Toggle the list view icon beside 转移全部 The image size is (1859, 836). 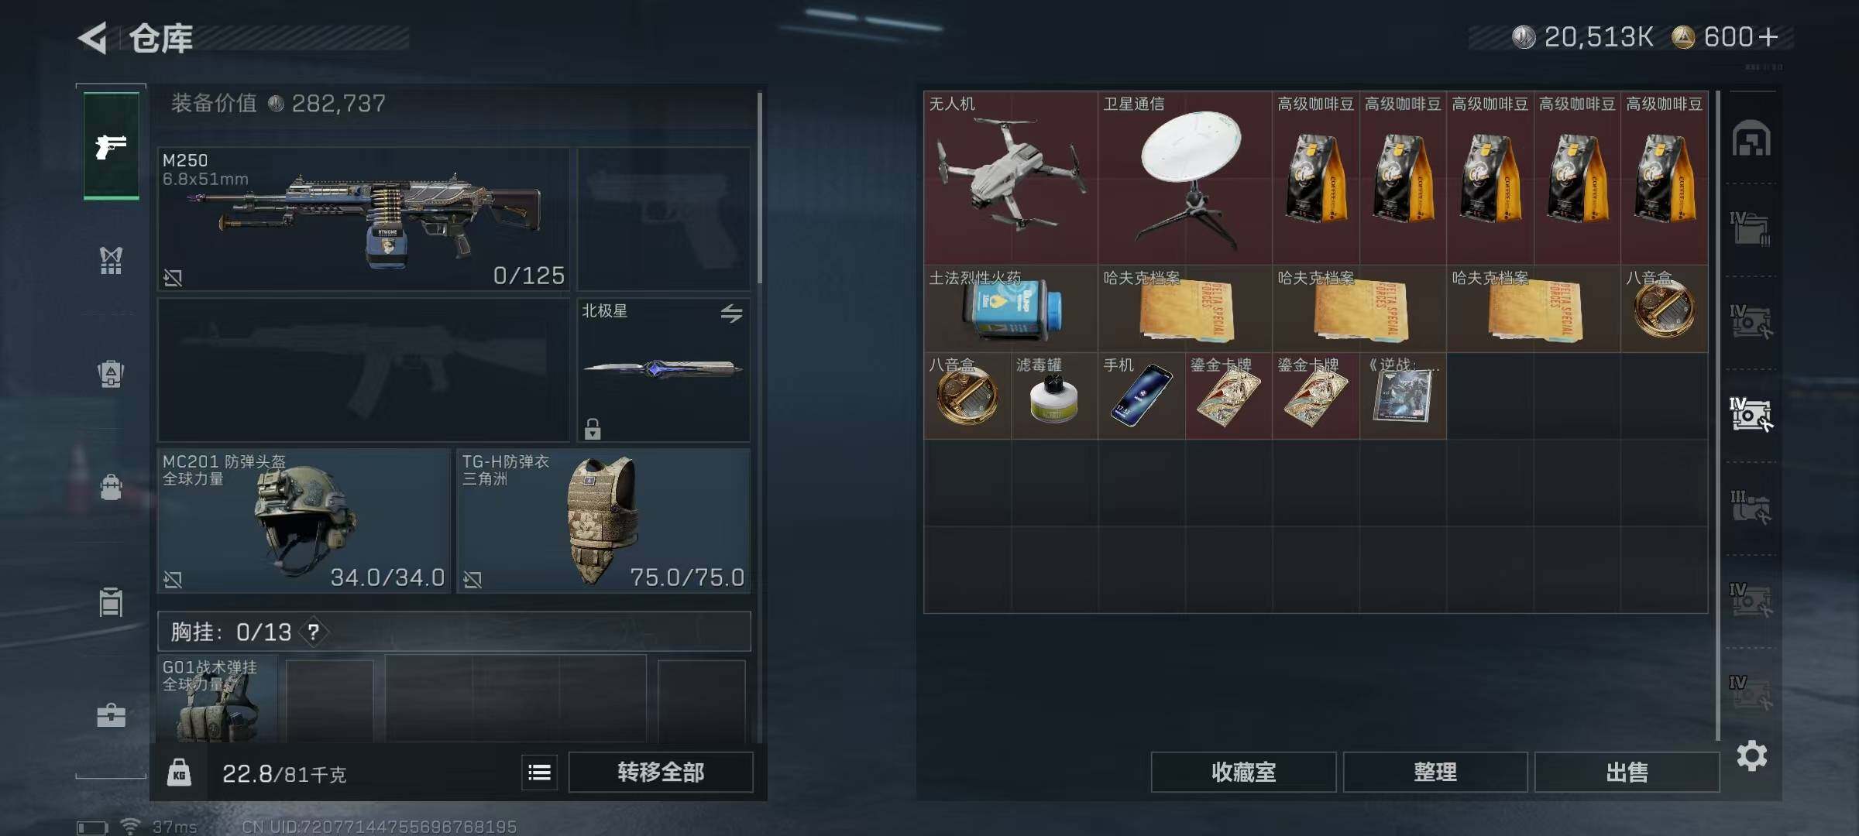coord(539,772)
